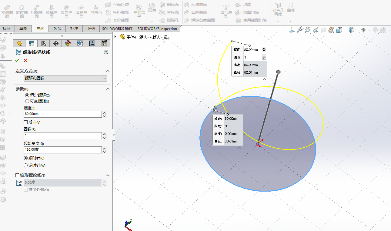Switch to the 标注 annotation tab
Viewport: 391px width, 231px height.
[x=74, y=28]
